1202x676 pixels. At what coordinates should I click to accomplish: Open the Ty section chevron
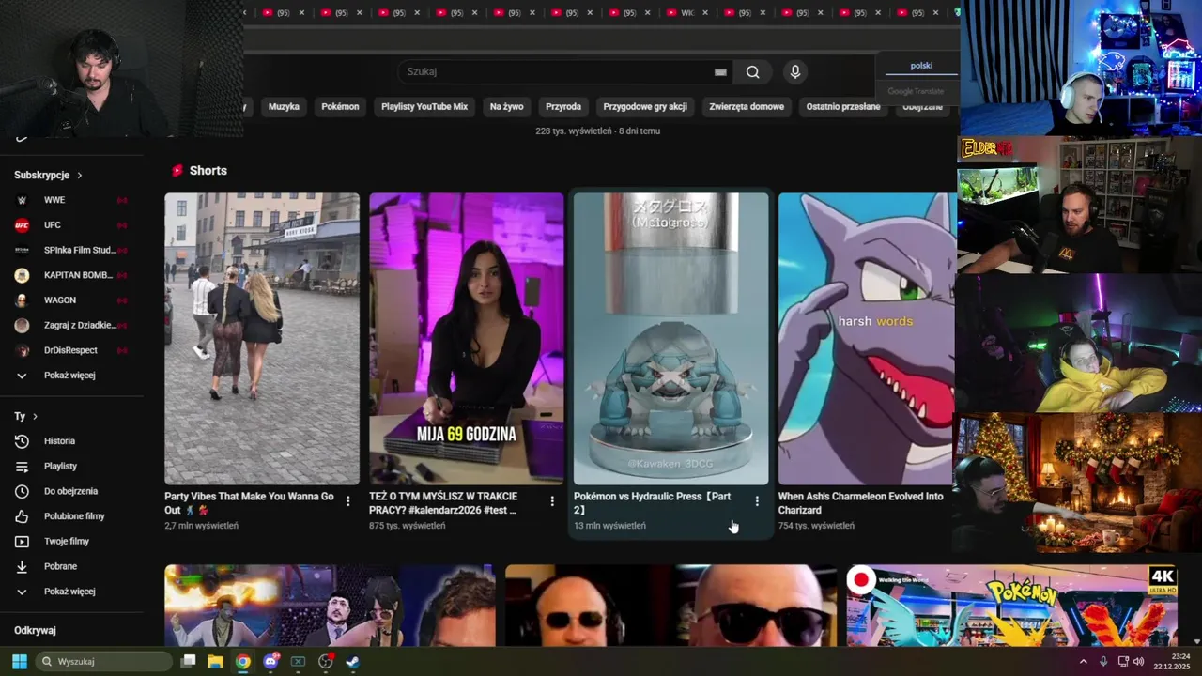[35, 416]
